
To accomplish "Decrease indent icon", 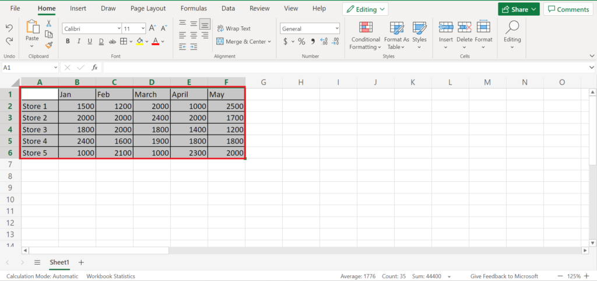I will point(182,47).
